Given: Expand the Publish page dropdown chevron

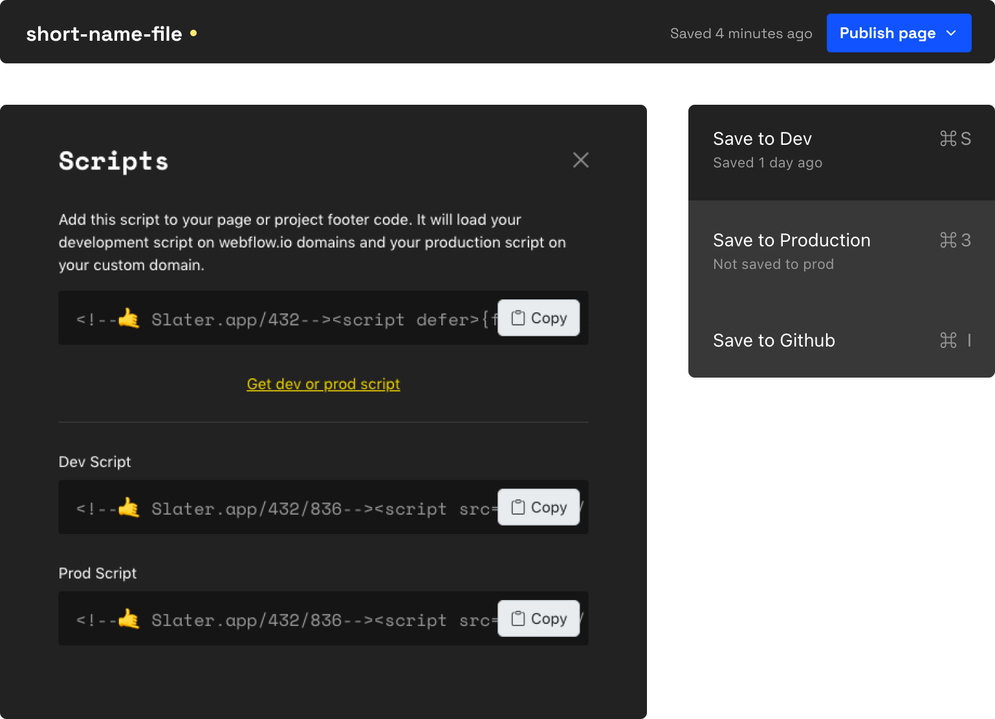Looking at the screenshot, I should pos(951,33).
